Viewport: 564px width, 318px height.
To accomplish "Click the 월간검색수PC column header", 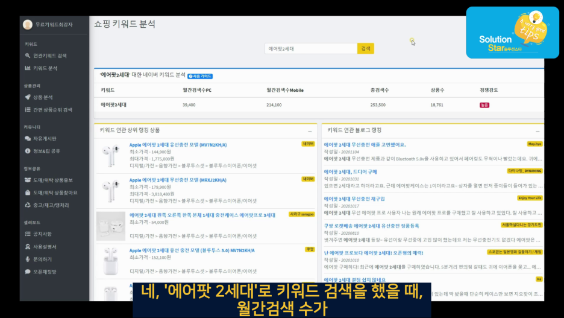I will (197, 90).
